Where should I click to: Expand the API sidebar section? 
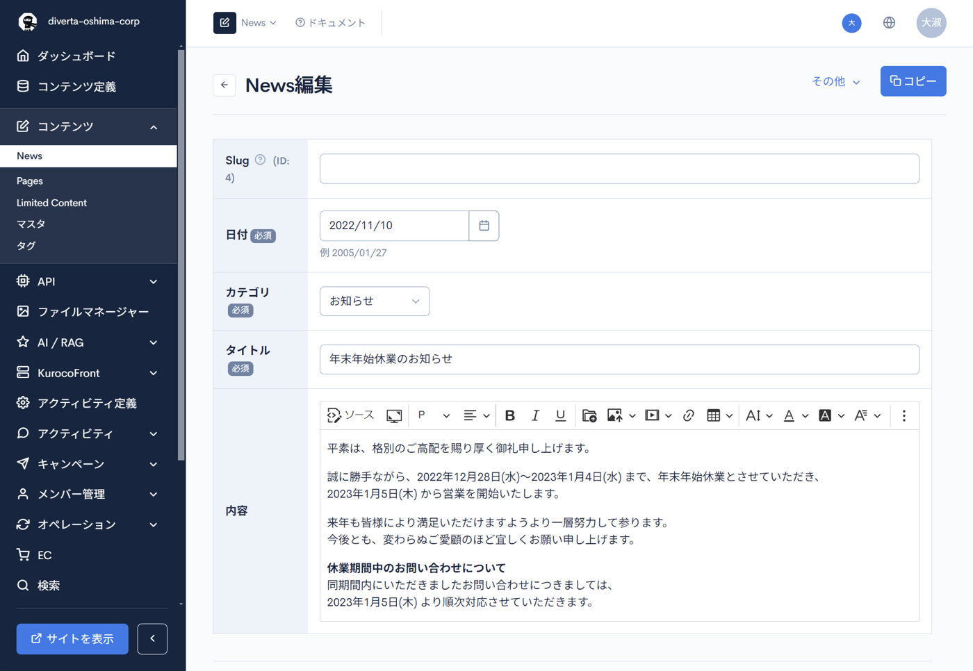[x=88, y=281]
